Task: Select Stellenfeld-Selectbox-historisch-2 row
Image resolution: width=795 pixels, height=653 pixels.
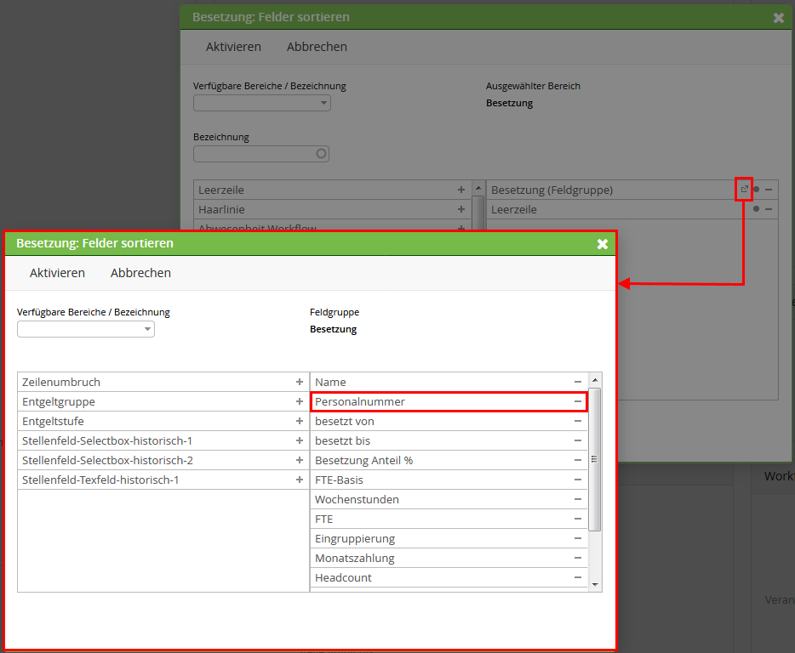Action: [x=163, y=460]
